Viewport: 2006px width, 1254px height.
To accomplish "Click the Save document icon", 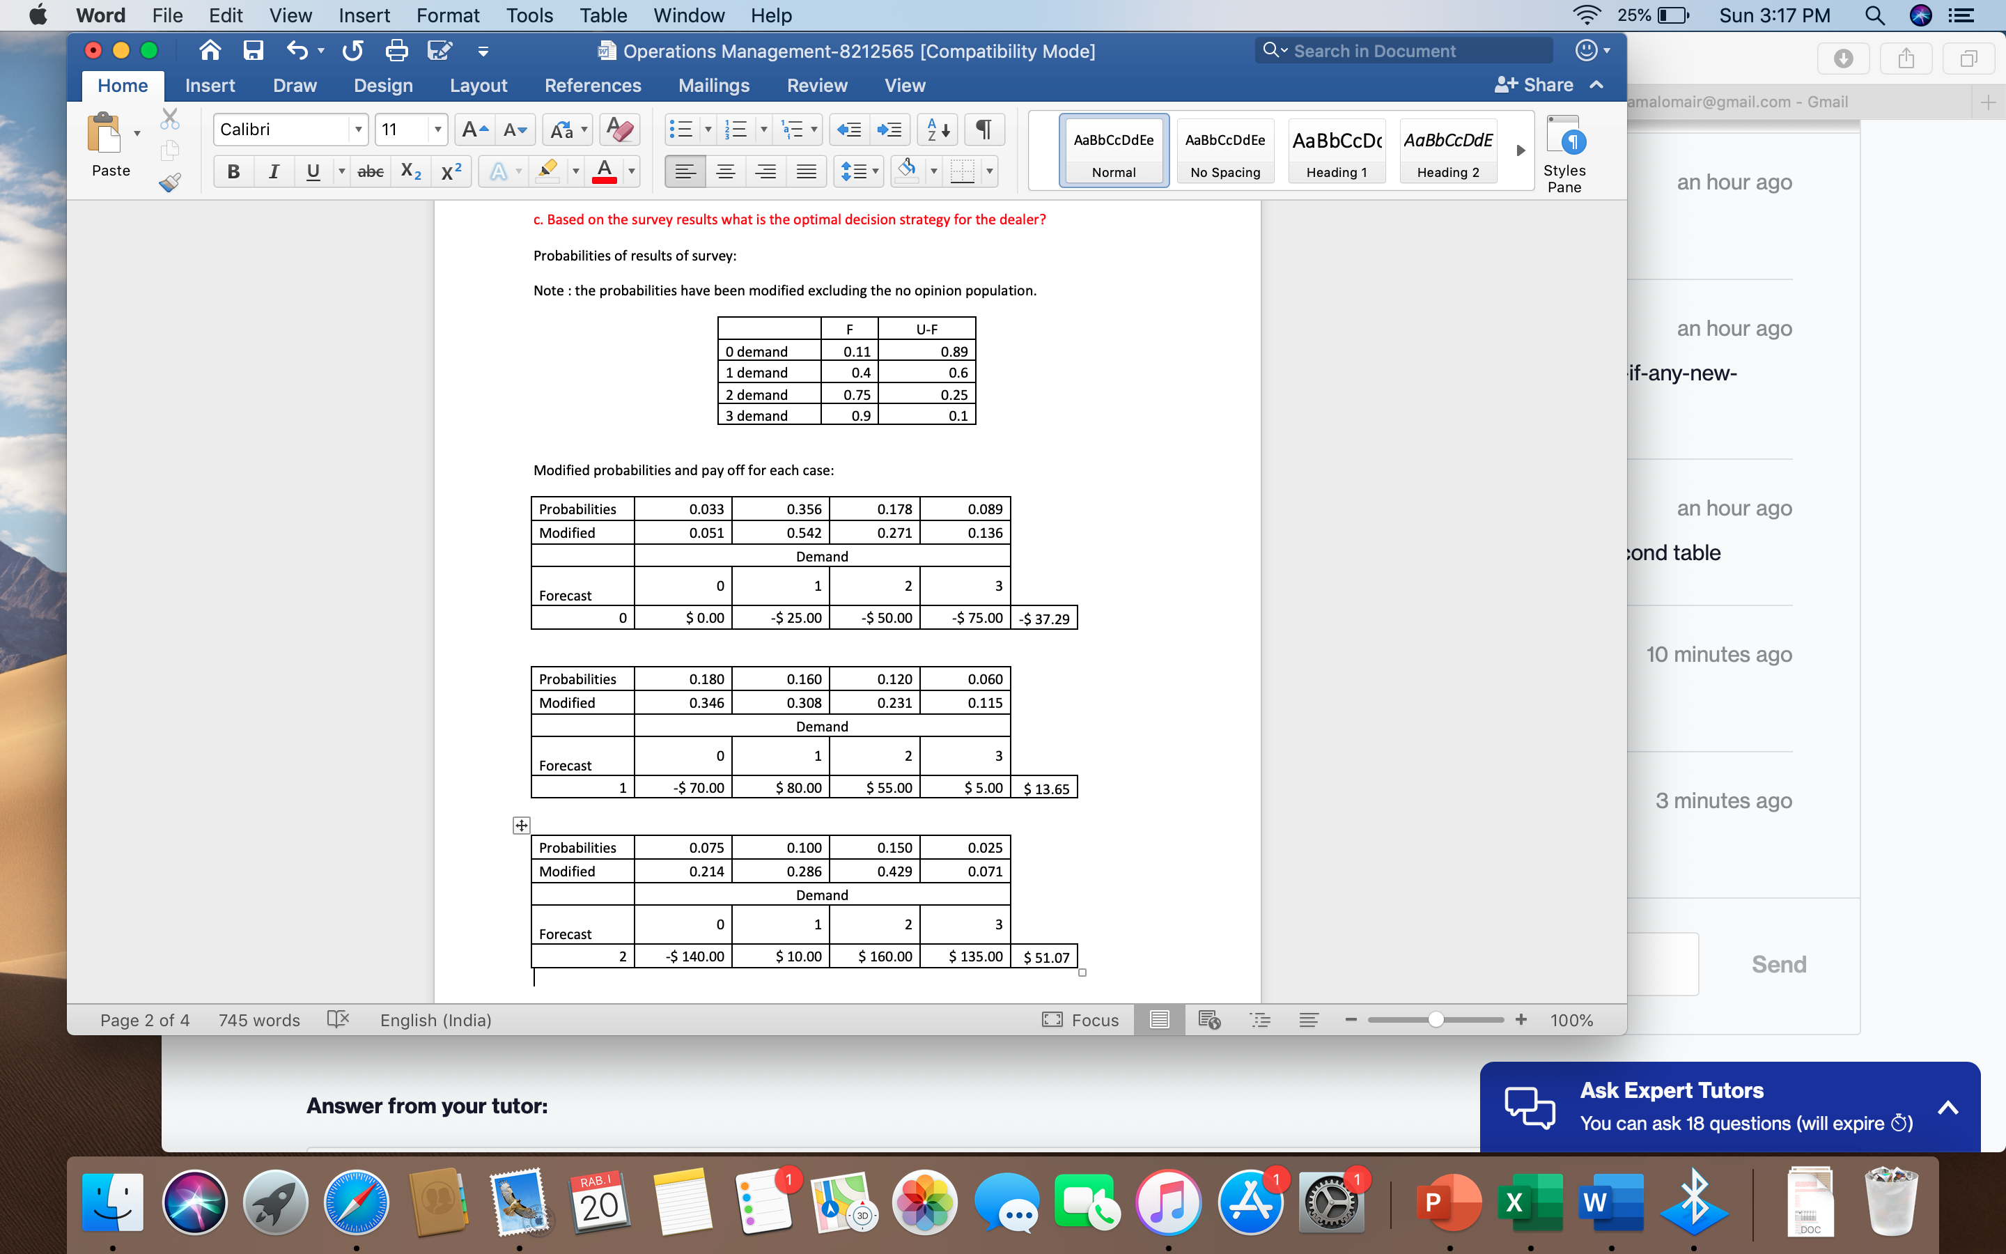I will (x=253, y=51).
